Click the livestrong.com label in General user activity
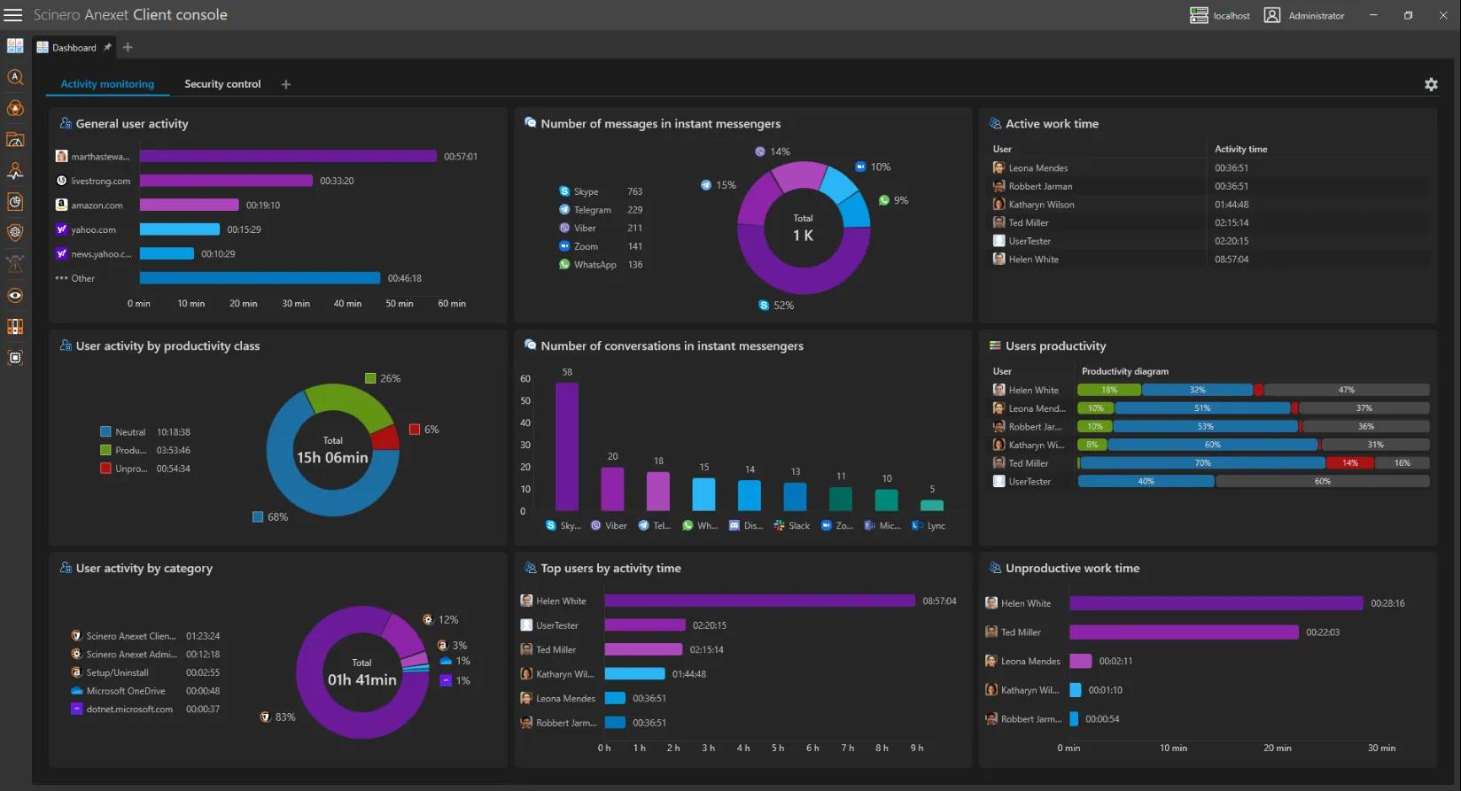Viewport: 1461px width, 791px height. (x=101, y=181)
